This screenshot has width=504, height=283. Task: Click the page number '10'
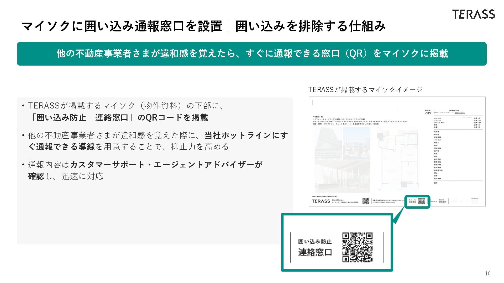[x=488, y=274]
